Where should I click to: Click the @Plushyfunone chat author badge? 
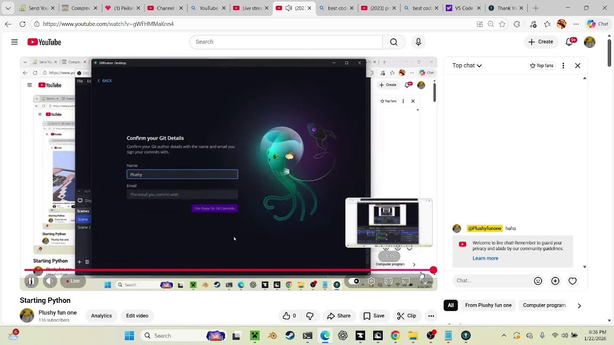pyautogui.click(x=484, y=229)
